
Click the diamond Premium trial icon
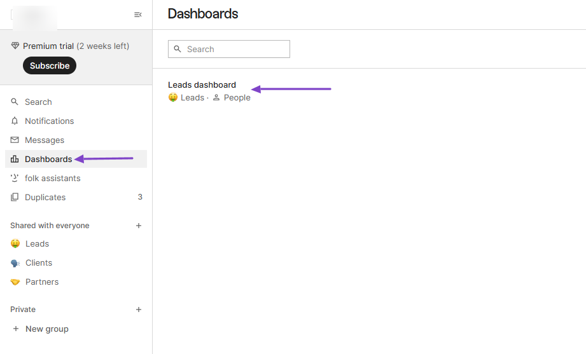(15, 46)
